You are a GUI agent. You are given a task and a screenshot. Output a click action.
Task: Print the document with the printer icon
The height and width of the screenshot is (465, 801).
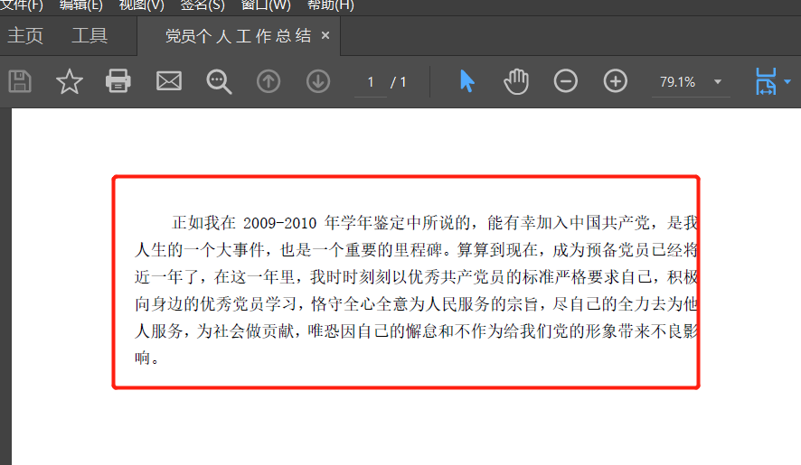tap(118, 81)
